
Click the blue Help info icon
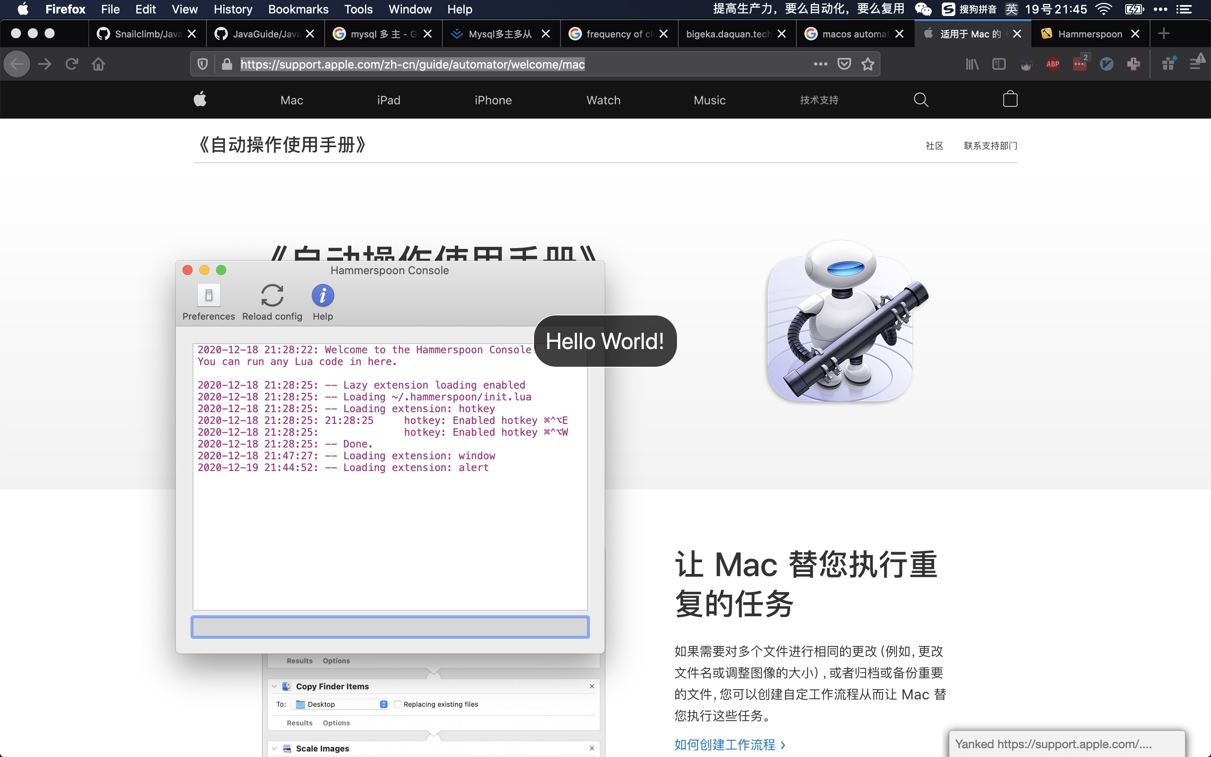coord(323,296)
